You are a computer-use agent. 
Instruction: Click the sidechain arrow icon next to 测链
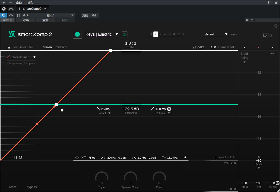pos(94,15)
